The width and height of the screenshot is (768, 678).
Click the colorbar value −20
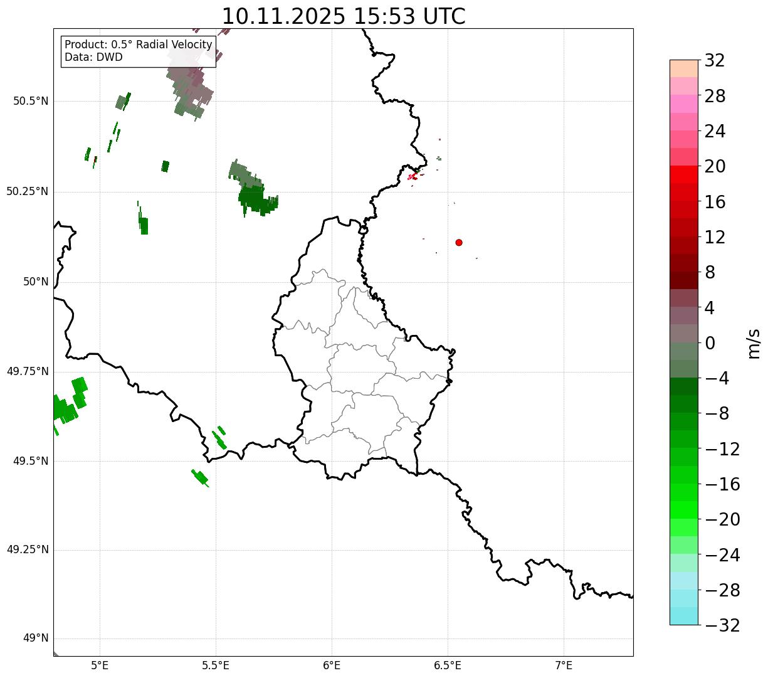[x=722, y=520]
